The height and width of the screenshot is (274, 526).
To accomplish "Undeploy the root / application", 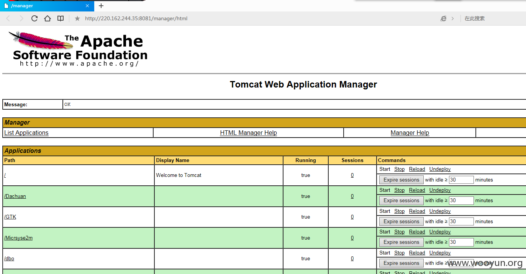I will (440, 169).
